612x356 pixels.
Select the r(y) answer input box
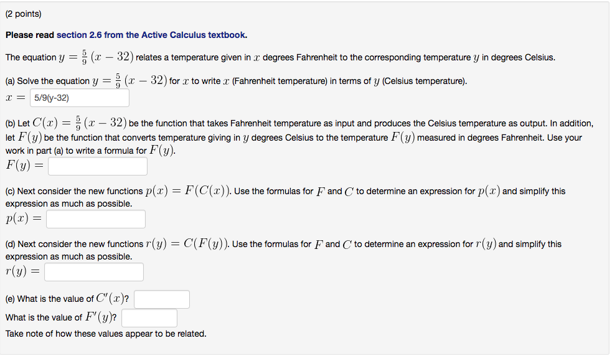tap(94, 272)
